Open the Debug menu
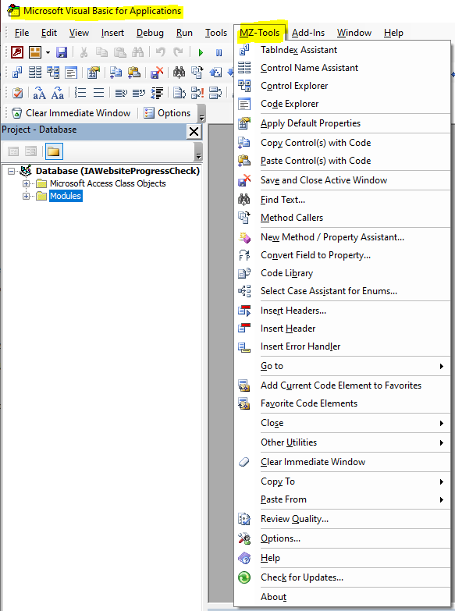 click(150, 33)
